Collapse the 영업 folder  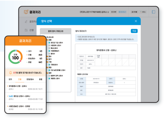coord(49,67)
